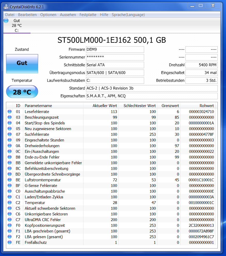Open the Datei menu
This screenshot has width=226, height=256.
[10, 15]
